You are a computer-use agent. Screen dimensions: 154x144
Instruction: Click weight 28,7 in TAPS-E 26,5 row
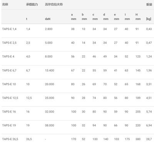[149, 139]
